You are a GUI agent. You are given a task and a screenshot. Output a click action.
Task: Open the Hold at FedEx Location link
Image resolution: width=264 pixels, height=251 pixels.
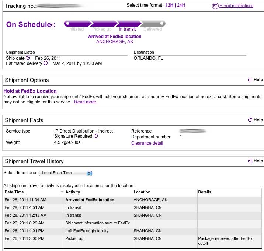pyautogui.click(x=30, y=91)
